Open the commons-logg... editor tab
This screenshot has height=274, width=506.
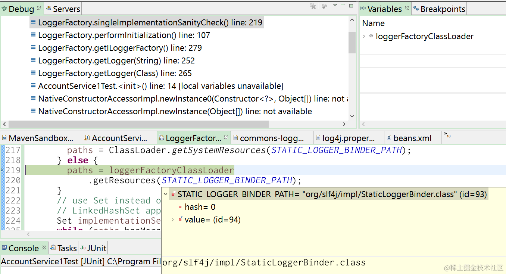tap(272, 138)
